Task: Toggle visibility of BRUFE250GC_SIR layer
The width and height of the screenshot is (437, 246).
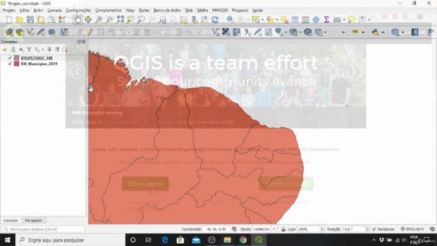Action: click(x=10, y=58)
